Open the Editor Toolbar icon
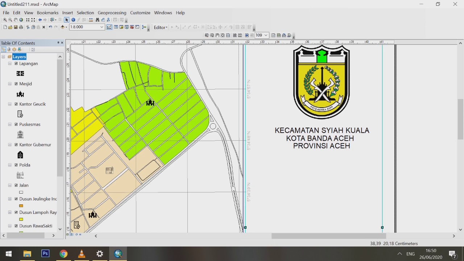 [109, 27]
